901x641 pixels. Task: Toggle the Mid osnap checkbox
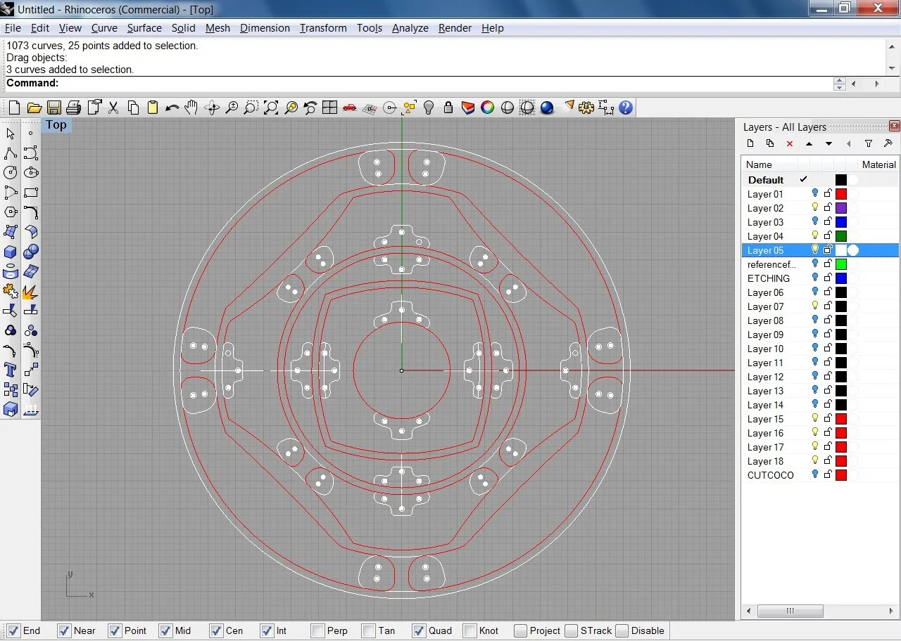click(165, 630)
